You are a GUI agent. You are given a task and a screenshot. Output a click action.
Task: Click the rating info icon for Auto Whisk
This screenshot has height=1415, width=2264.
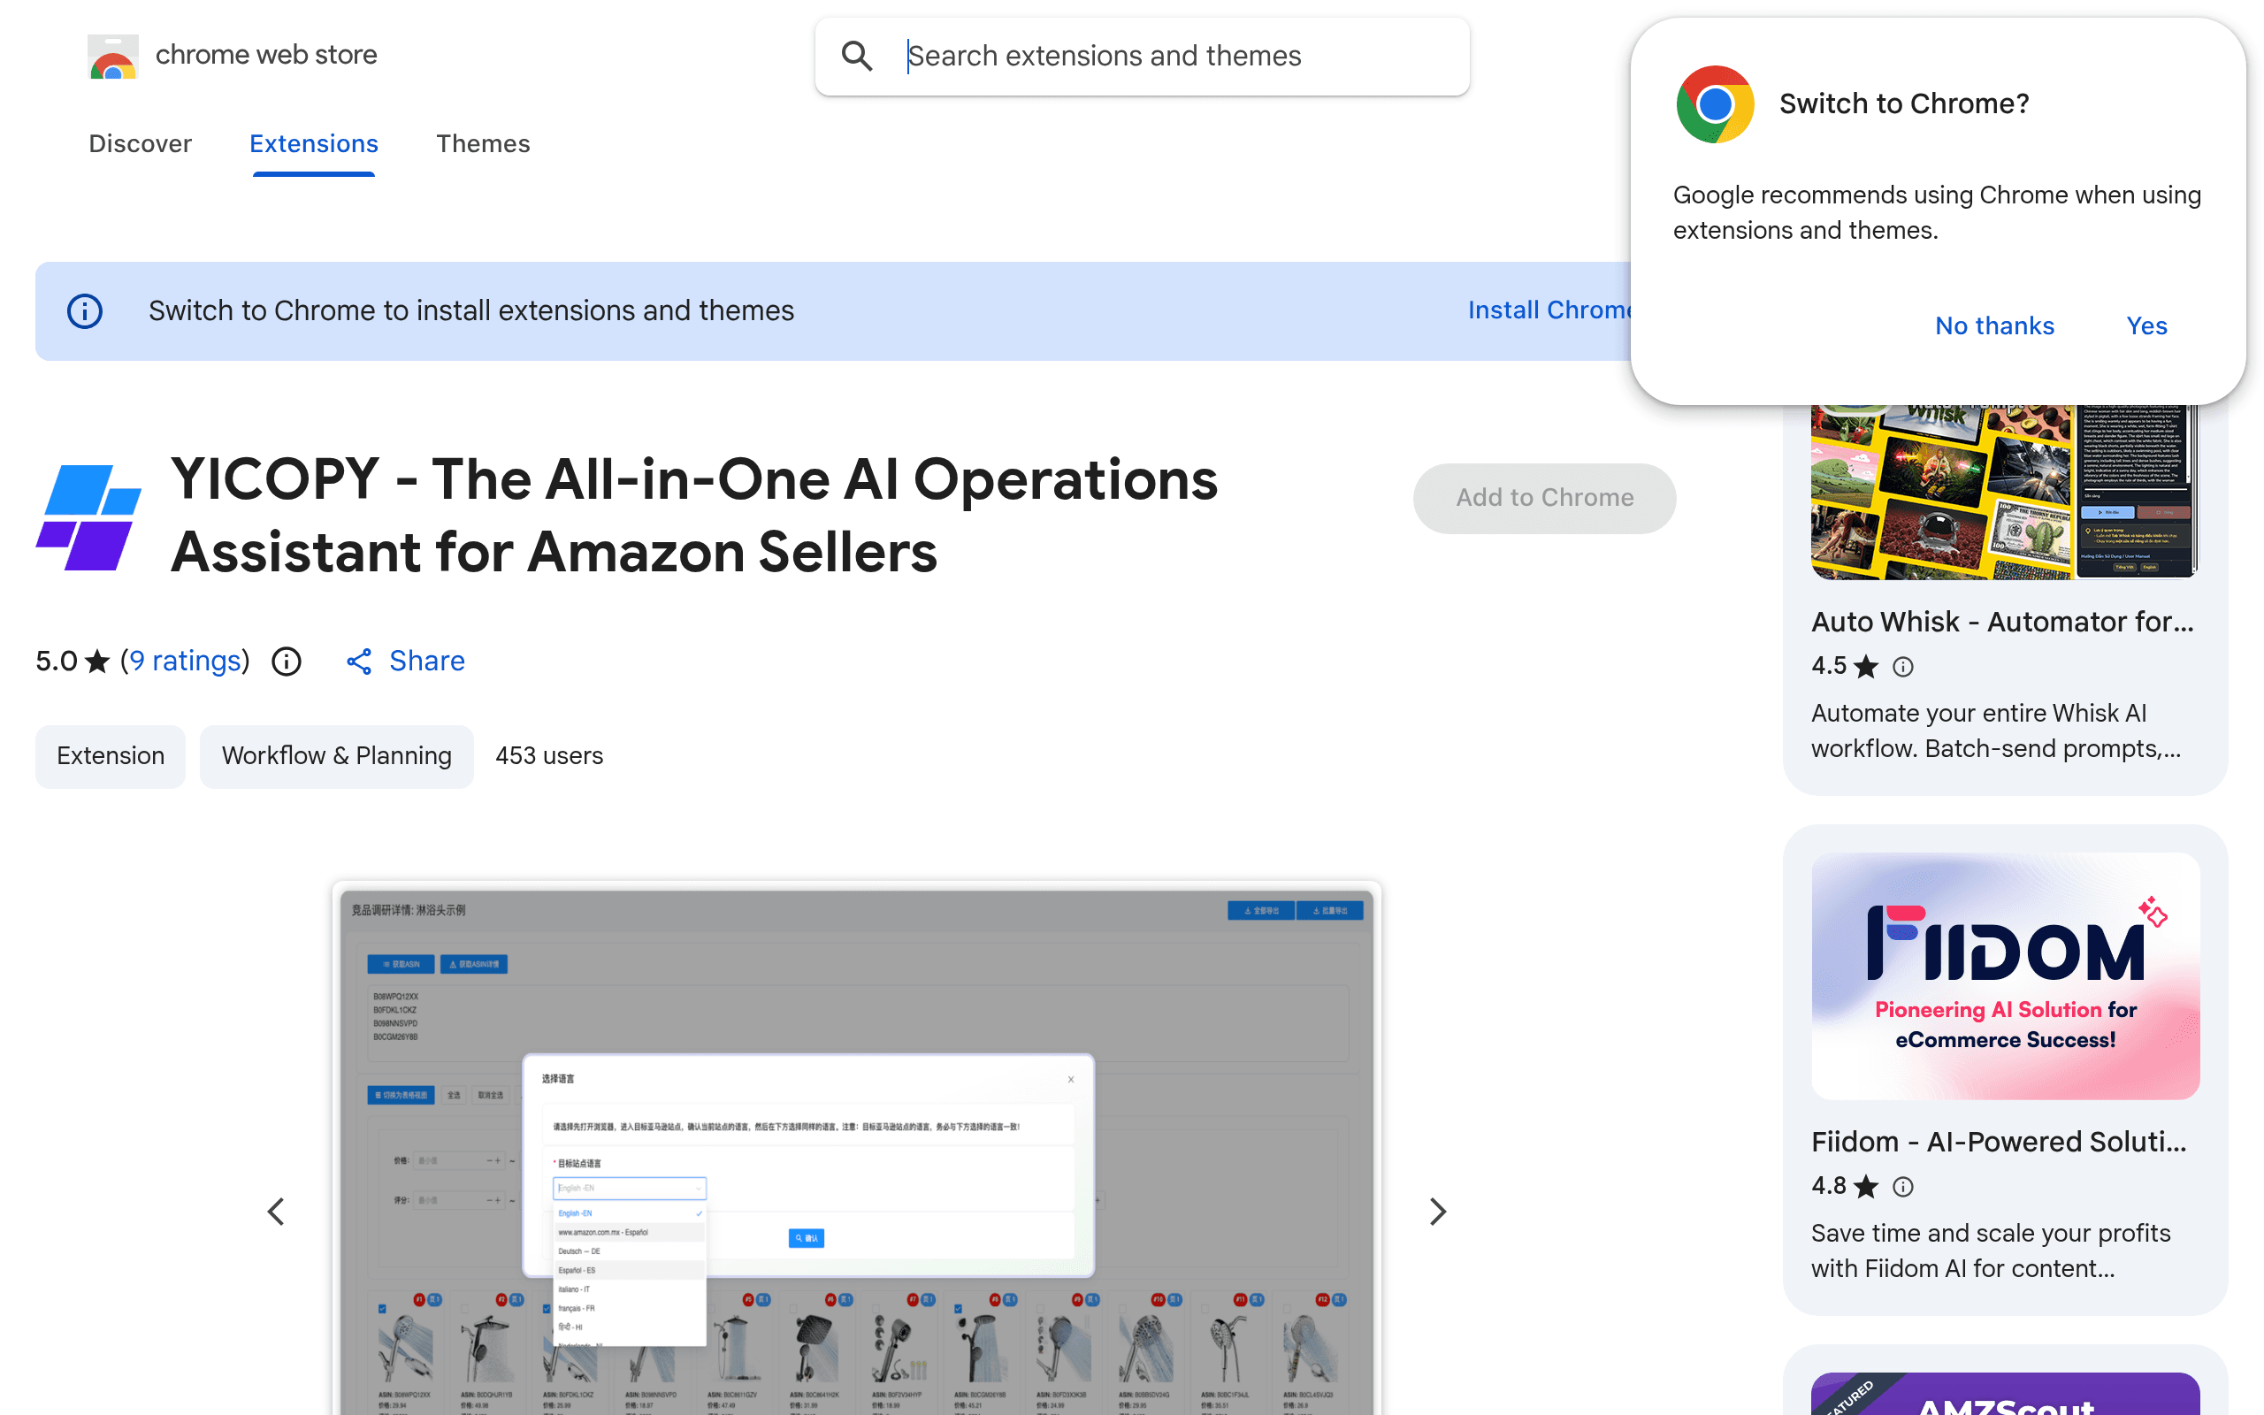click(1903, 666)
